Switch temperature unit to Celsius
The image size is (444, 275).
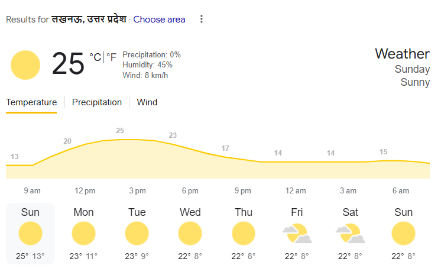[x=95, y=57]
